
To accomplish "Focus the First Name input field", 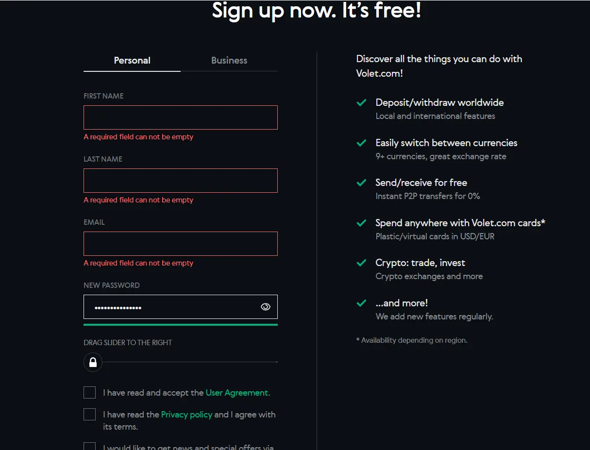I will point(181,117).
